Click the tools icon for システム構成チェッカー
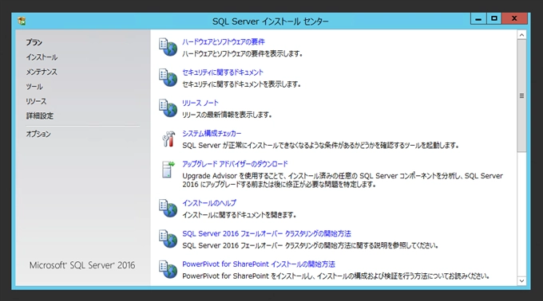The width and height of the screenshot is (543, 301). pyautogui.click(x=168, y=139)
